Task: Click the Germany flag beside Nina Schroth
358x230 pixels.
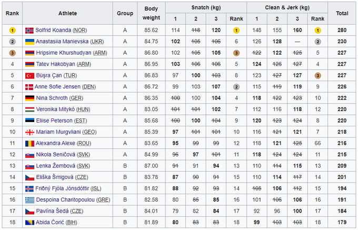Action: pyautogui.click(x=29, y=98)
